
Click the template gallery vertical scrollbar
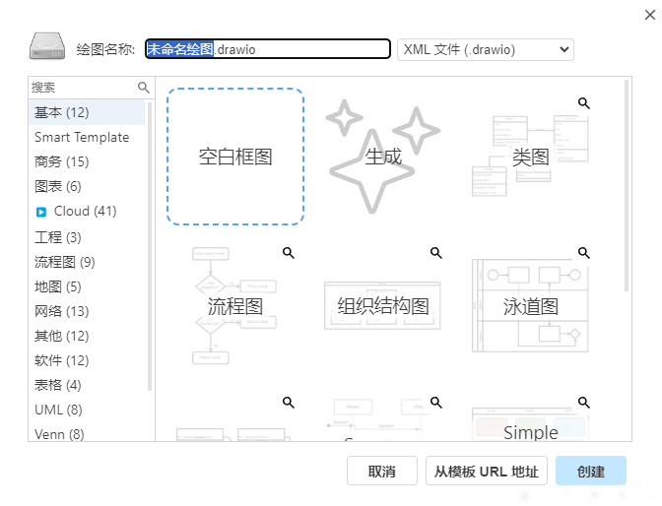pos(628,187)
